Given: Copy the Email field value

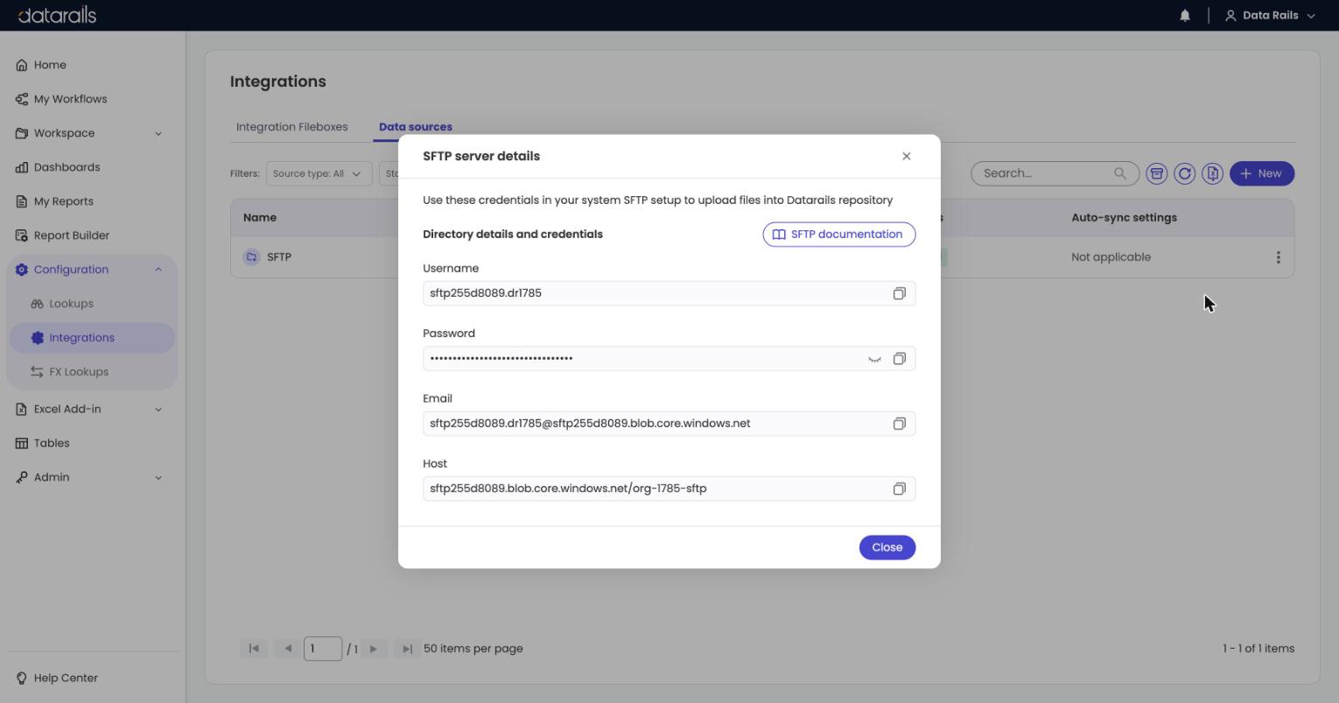Looking at the screenshot, I should point(899,424).
